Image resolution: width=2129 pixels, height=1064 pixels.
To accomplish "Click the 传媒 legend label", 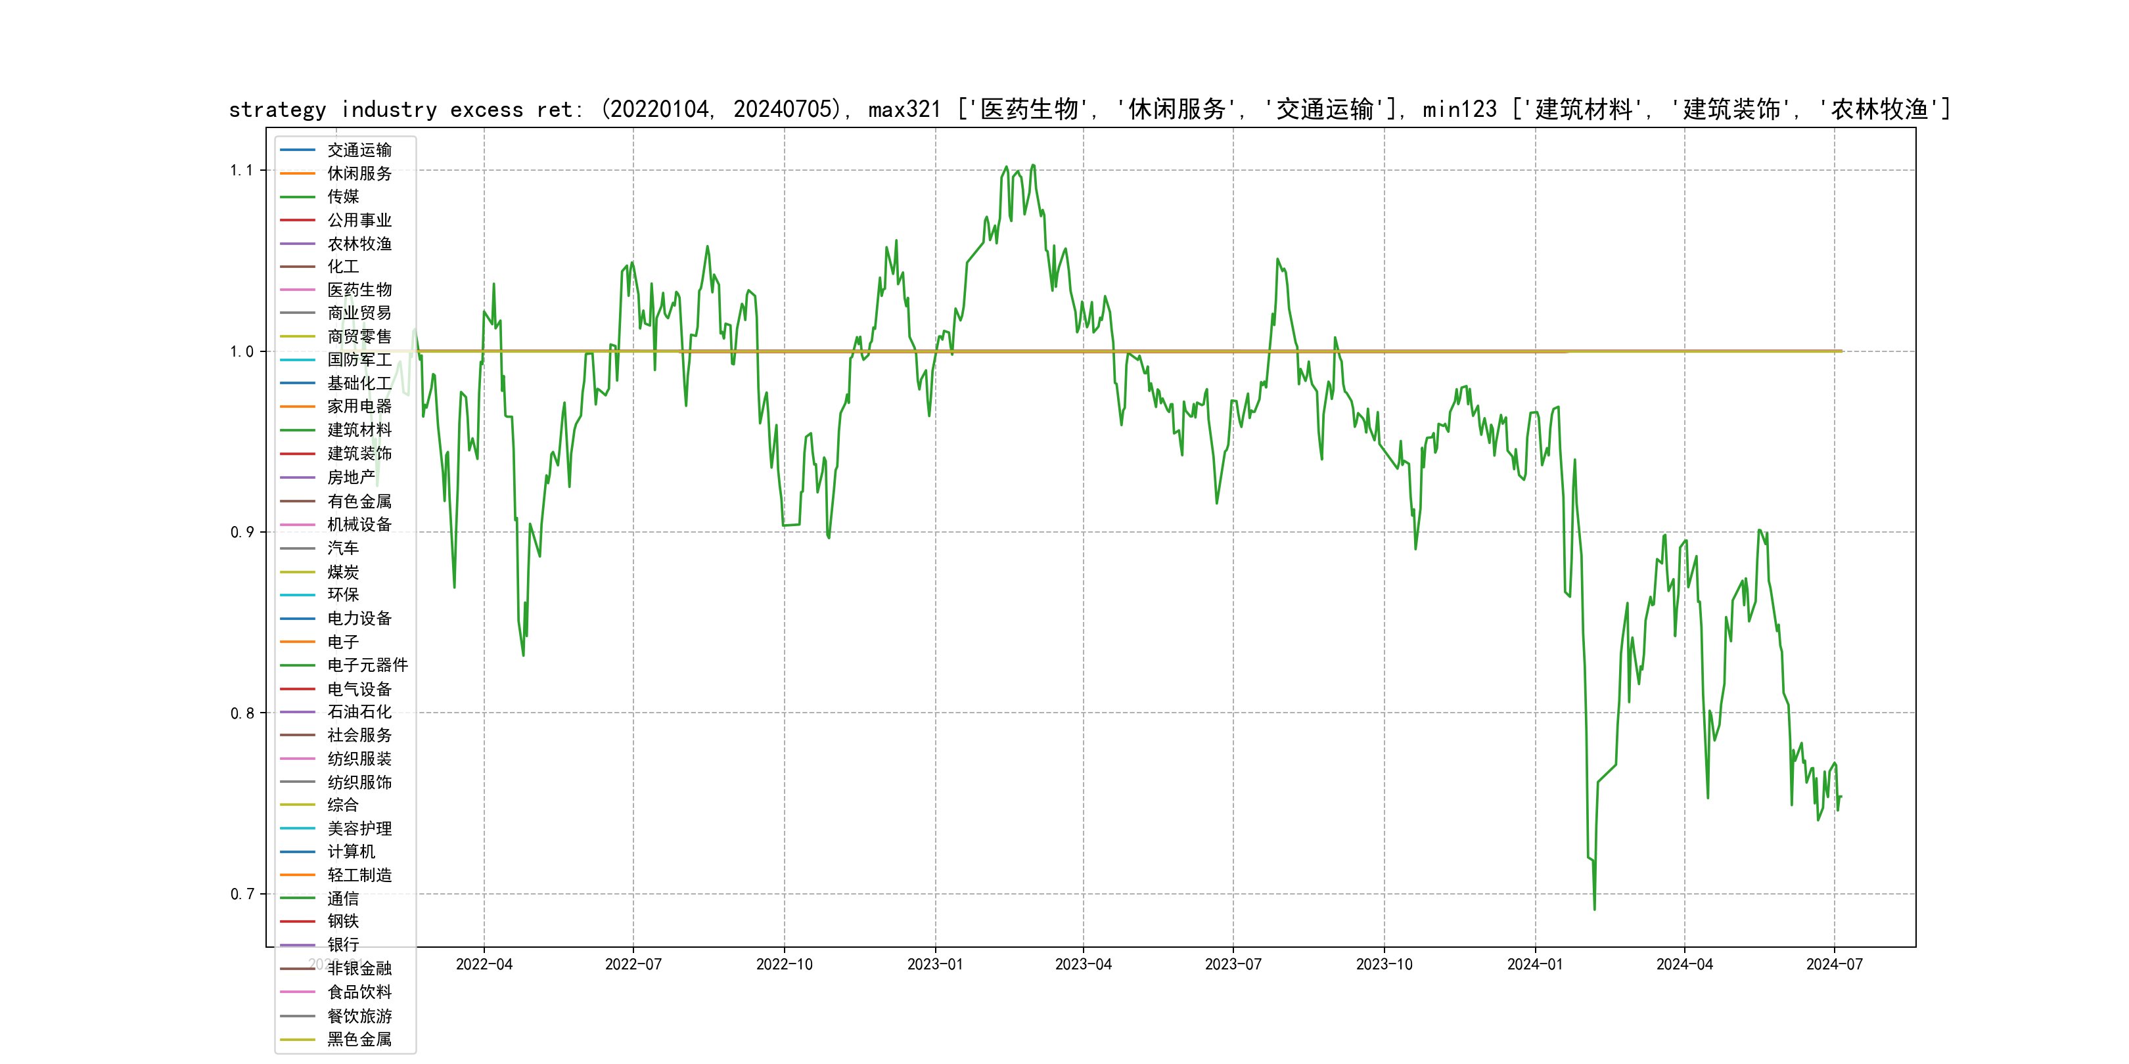I will click(343, 196).
